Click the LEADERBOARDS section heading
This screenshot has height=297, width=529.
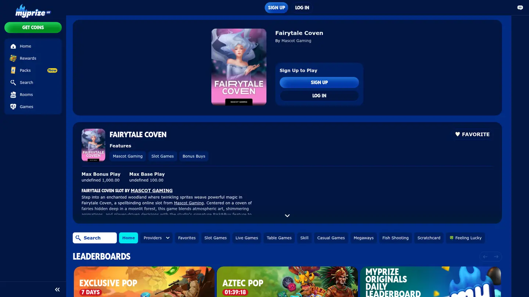pyautogui.click(x=102, y=256)
